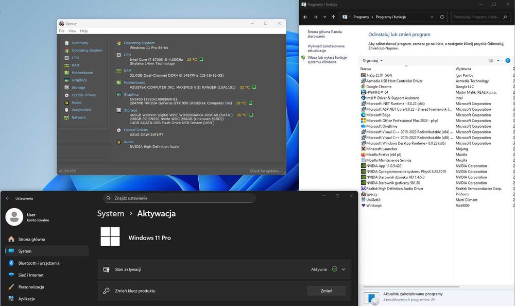
Task: Open Wyświetl zainstalowane aktualizacje link
Action: coord(326,48)
